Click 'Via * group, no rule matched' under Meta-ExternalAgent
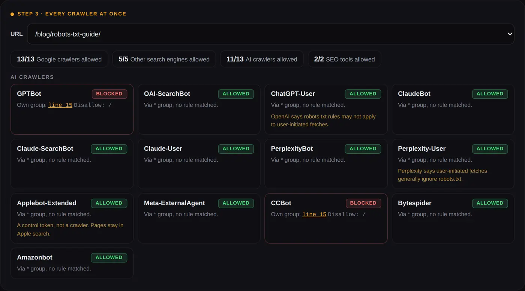The width and height of the screenshot is (525, 291). [181, 214]
